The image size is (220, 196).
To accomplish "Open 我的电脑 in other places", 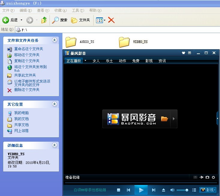I will point(21,113).
